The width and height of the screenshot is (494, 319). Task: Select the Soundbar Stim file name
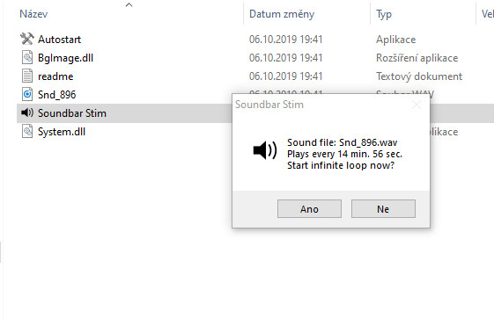[x=72, y=113]
